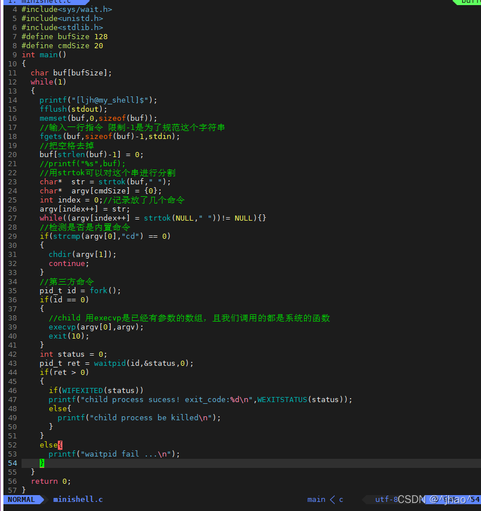Click 'int index = 0;' line

[71, 200]
